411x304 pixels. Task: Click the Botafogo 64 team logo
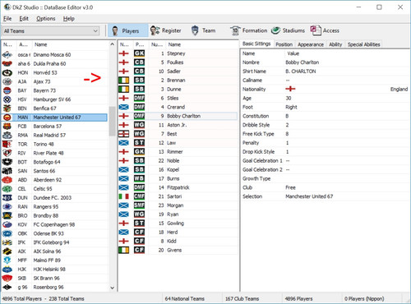7,162
